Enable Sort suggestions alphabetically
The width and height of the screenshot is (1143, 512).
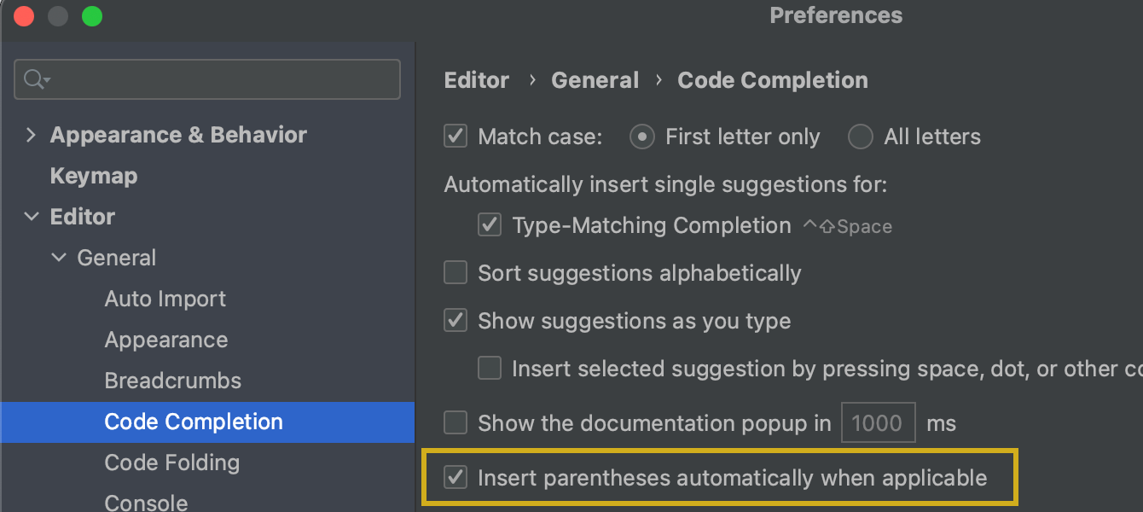(456, 273)
